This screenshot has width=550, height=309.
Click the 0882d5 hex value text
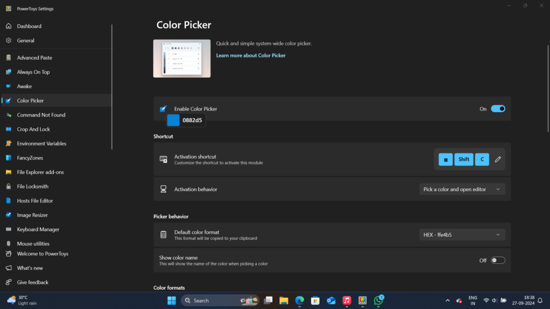point(192,120)
